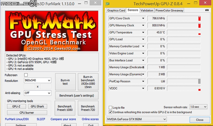This screenshot has width=213, height=126.
Task: Open the GPU Load sensor dropdown
Action: pos(143,39)
